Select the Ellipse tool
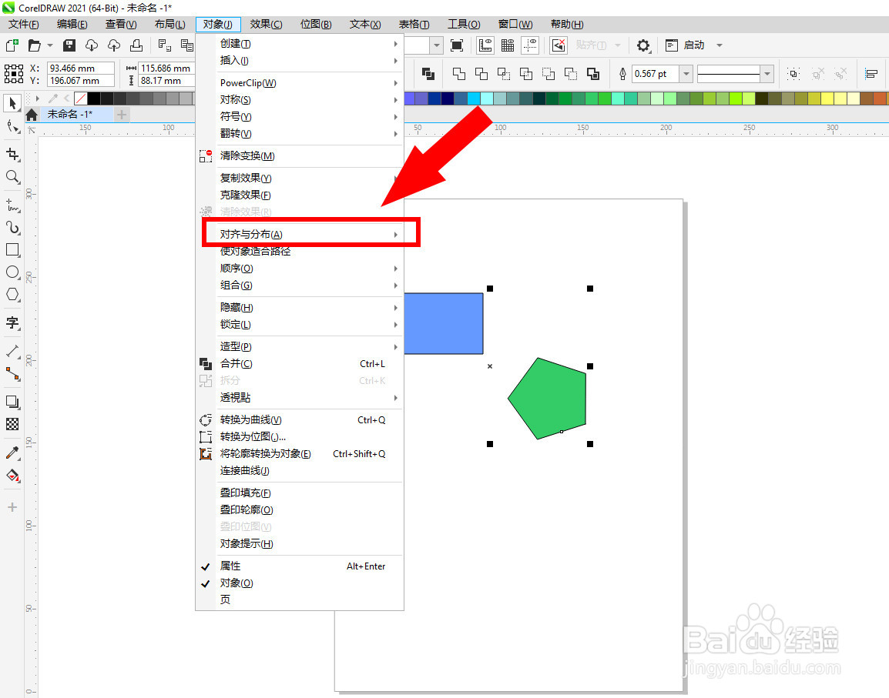Viewport: 889px width, 698px height. point(12,272)
